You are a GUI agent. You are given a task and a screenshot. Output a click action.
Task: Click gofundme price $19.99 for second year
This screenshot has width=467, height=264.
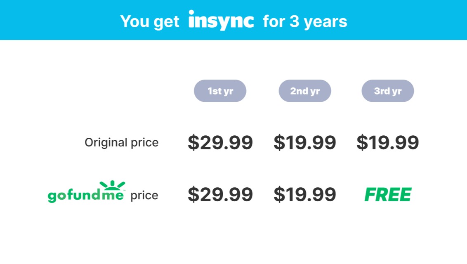coord(305,194)
